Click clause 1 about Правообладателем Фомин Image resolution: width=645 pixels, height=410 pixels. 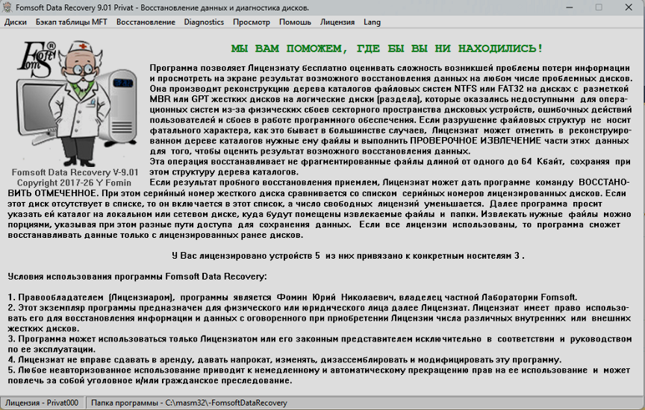(x=293, y=297)
